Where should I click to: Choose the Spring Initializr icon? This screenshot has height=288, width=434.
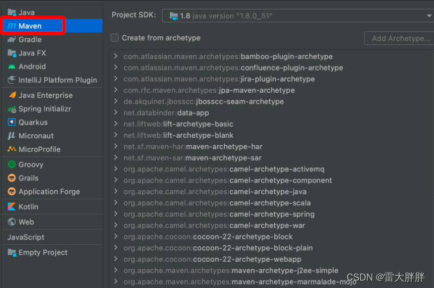11,109
